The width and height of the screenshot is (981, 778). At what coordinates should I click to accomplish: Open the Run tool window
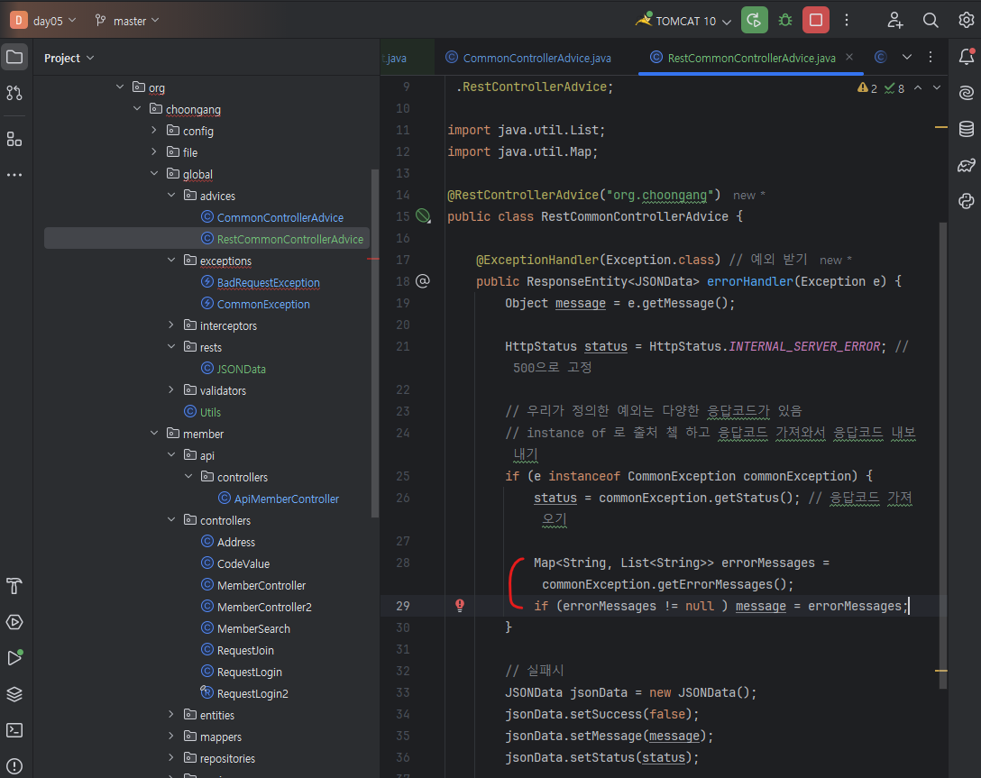[x=14, y=658]
